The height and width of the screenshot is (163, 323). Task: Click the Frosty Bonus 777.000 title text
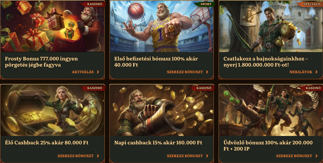41,62
